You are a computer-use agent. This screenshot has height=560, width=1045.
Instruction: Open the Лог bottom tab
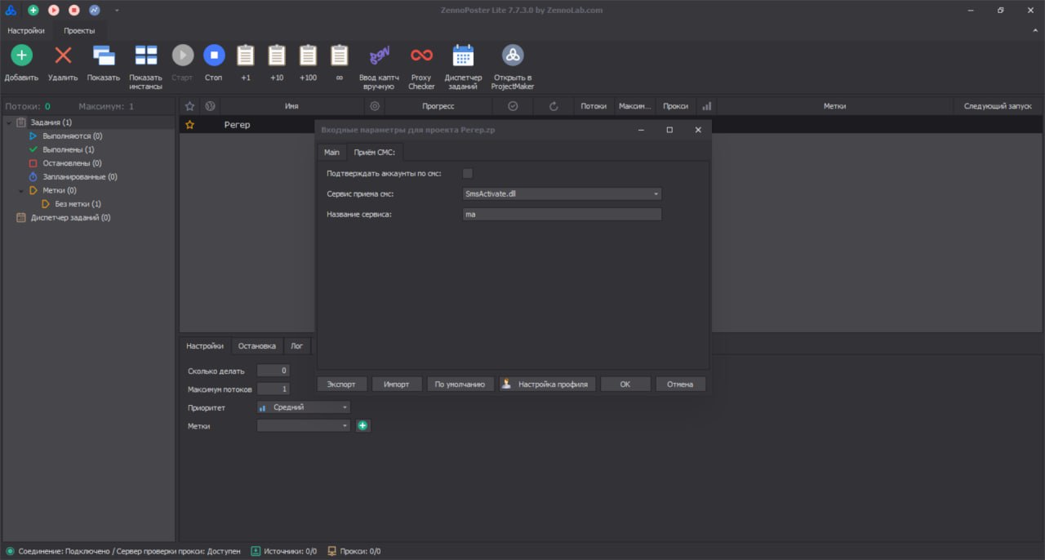click(x=297, y=346)
